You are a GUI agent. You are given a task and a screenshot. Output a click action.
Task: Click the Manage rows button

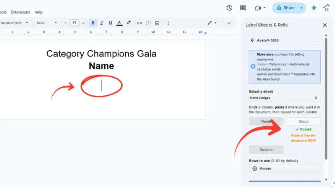click(x=285, y=169)
